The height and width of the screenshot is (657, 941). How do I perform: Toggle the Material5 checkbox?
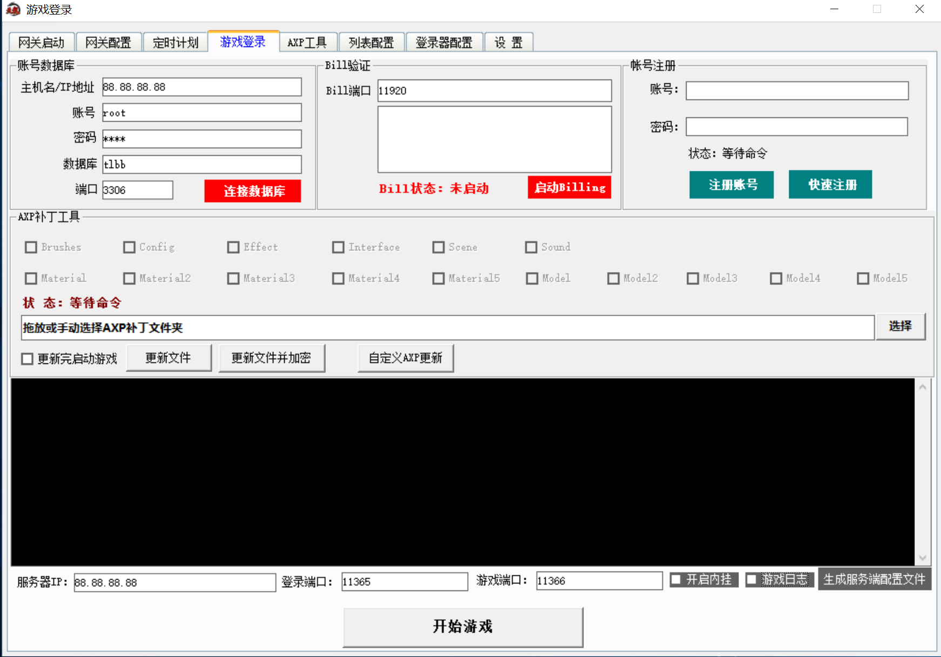pos(439,278)
